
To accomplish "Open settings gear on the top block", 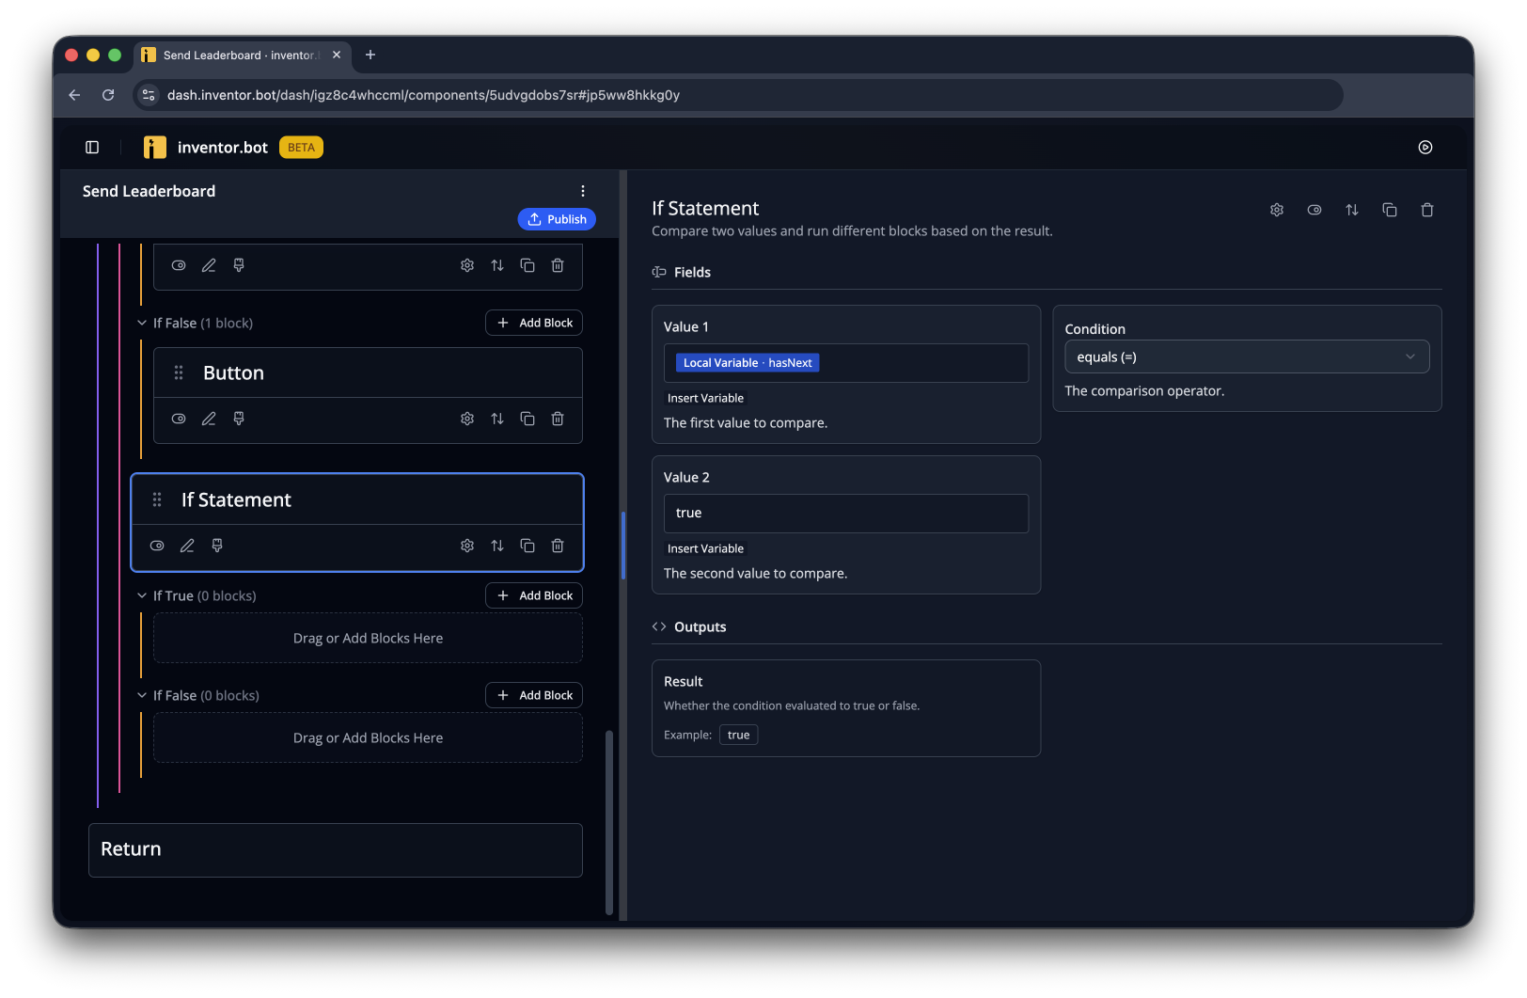I will (x=467, y=265).
